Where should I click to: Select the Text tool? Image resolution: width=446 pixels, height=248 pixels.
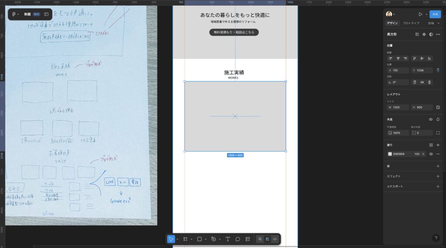(227, 239)
